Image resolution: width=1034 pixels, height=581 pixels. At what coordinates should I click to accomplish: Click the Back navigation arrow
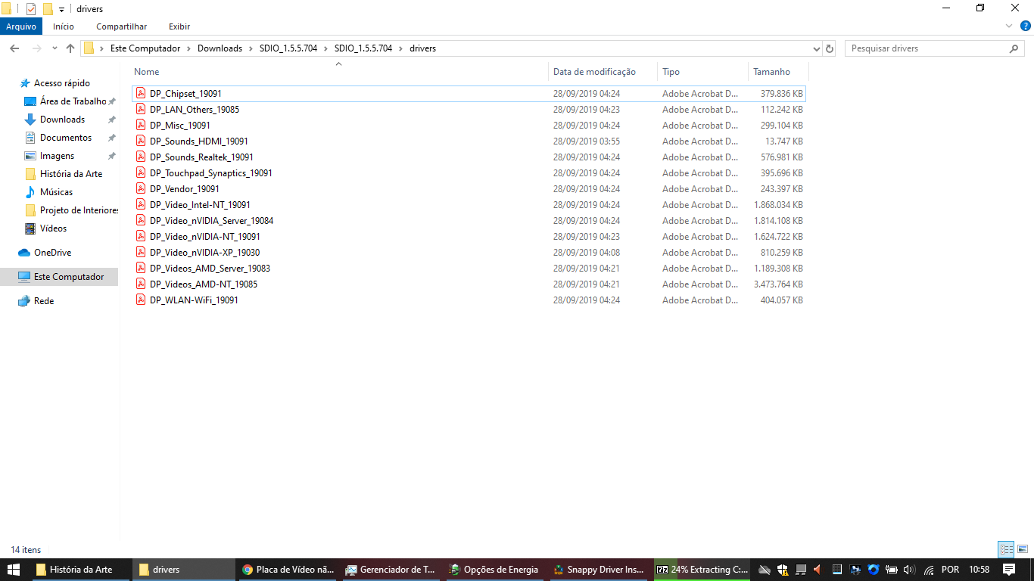click(14, 48)
